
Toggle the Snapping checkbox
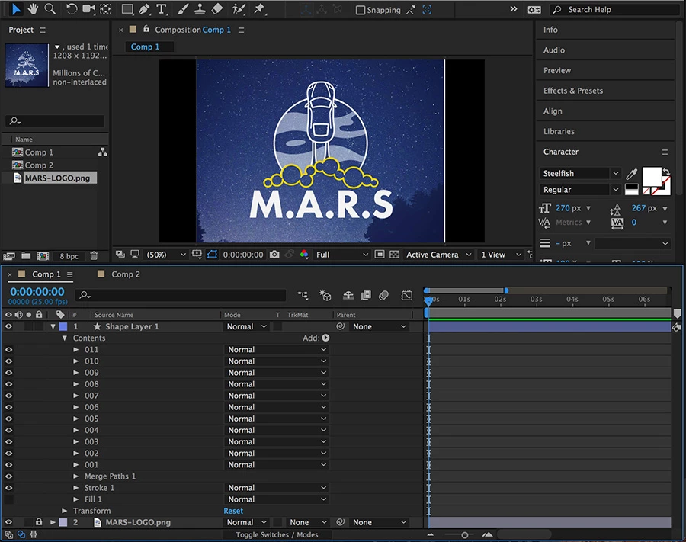click(x=360, y=10)
